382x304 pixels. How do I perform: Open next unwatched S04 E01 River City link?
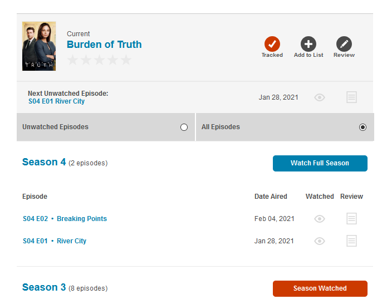coord(56,101)
